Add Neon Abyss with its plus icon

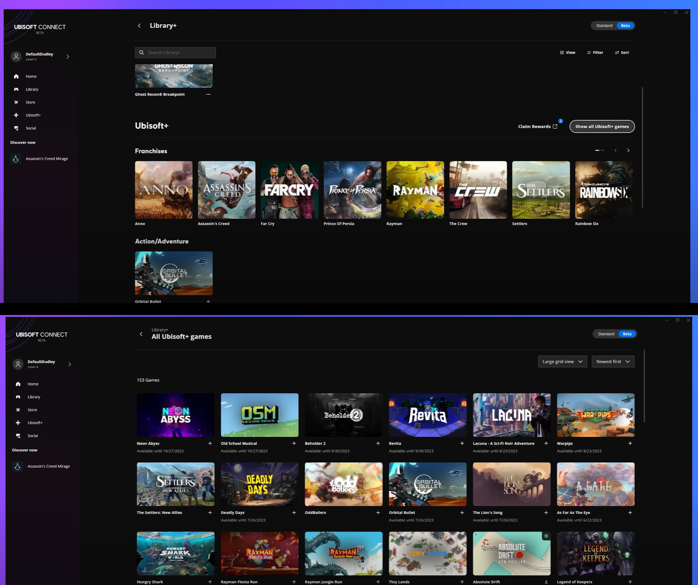point(210,443)
